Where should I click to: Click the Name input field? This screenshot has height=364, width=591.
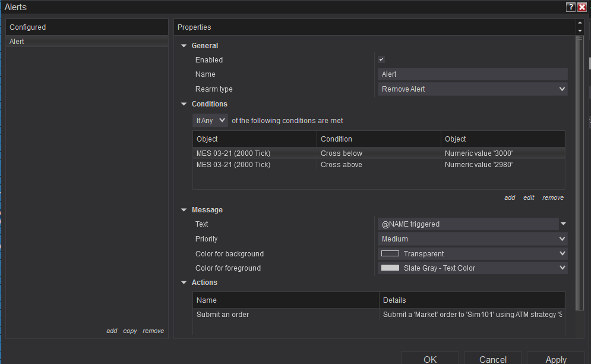pos(472,74)
